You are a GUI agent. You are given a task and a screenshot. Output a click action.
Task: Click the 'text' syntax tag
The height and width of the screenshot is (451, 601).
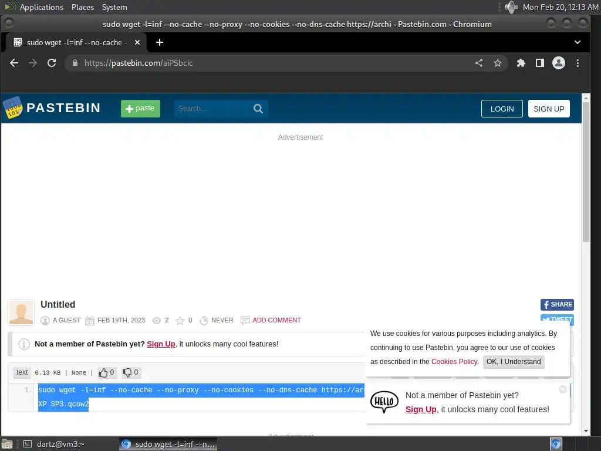(x=22, y=372)
